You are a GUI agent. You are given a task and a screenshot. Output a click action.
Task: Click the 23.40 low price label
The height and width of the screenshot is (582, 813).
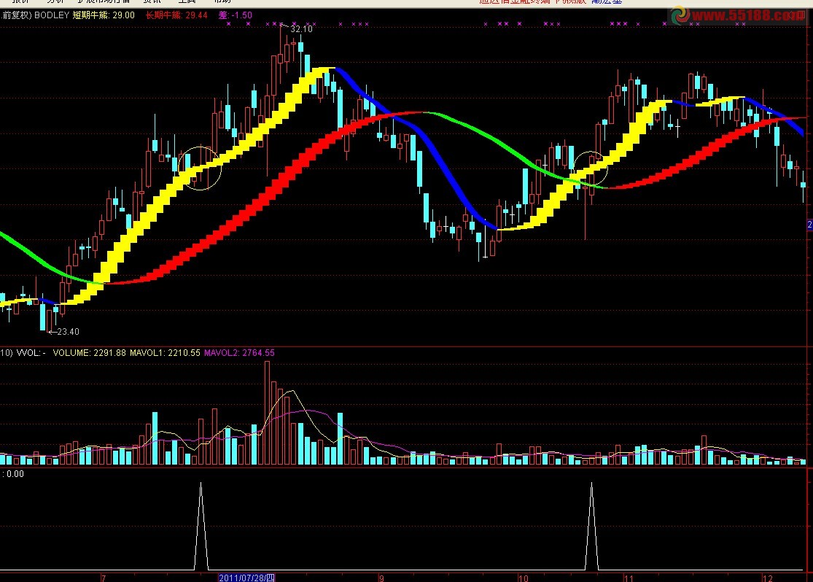coord(68,331)
